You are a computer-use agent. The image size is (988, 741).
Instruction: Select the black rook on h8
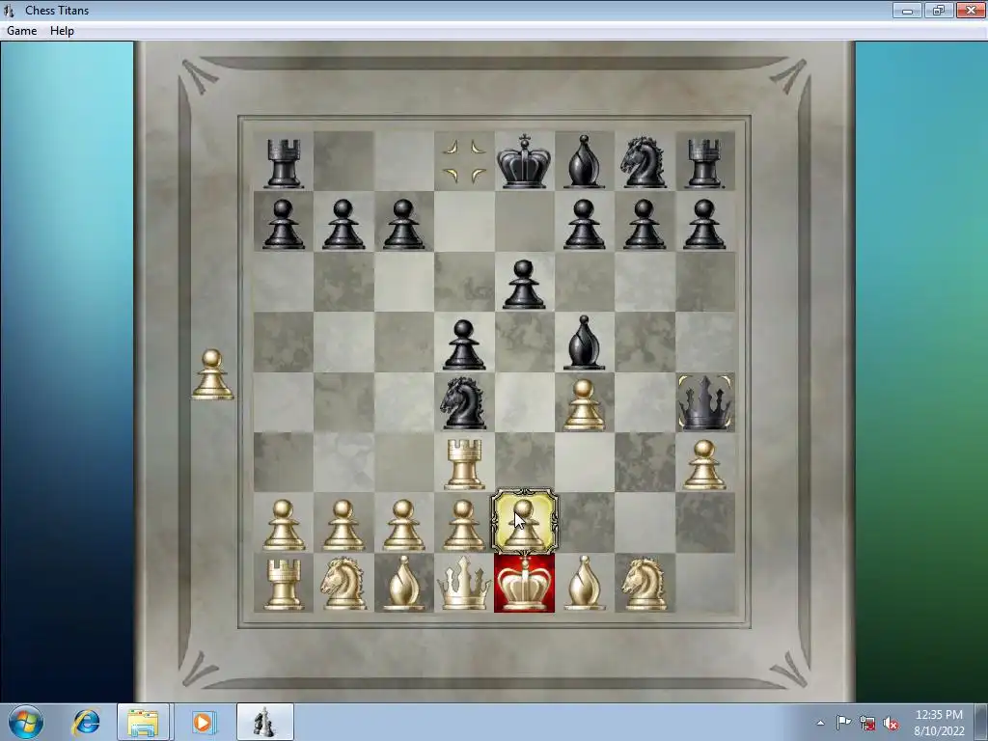(x=704, y=163)
